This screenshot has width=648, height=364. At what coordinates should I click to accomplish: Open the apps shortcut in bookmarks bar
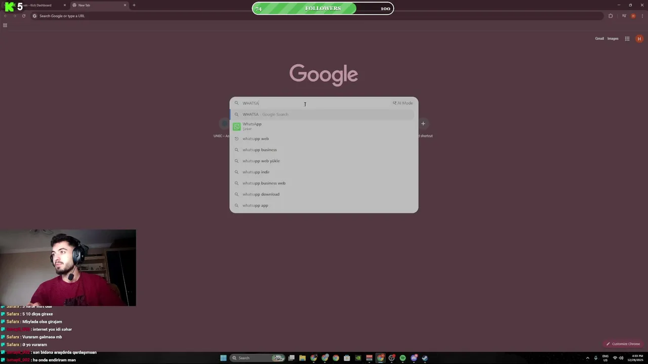(5, 25)
